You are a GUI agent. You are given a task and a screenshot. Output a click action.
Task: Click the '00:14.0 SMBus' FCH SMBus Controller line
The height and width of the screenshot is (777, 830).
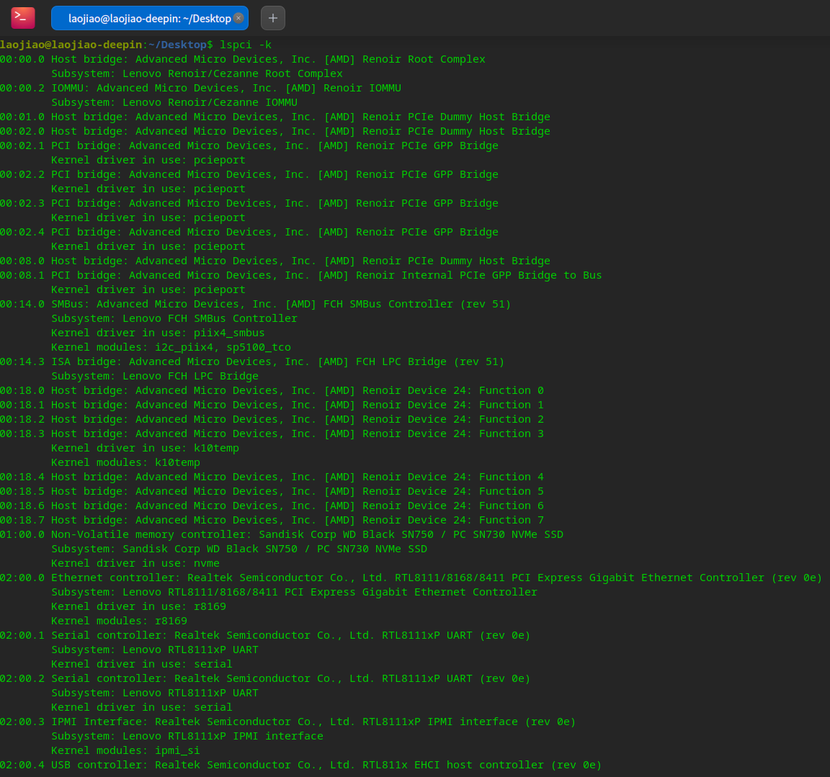[256, 304]
